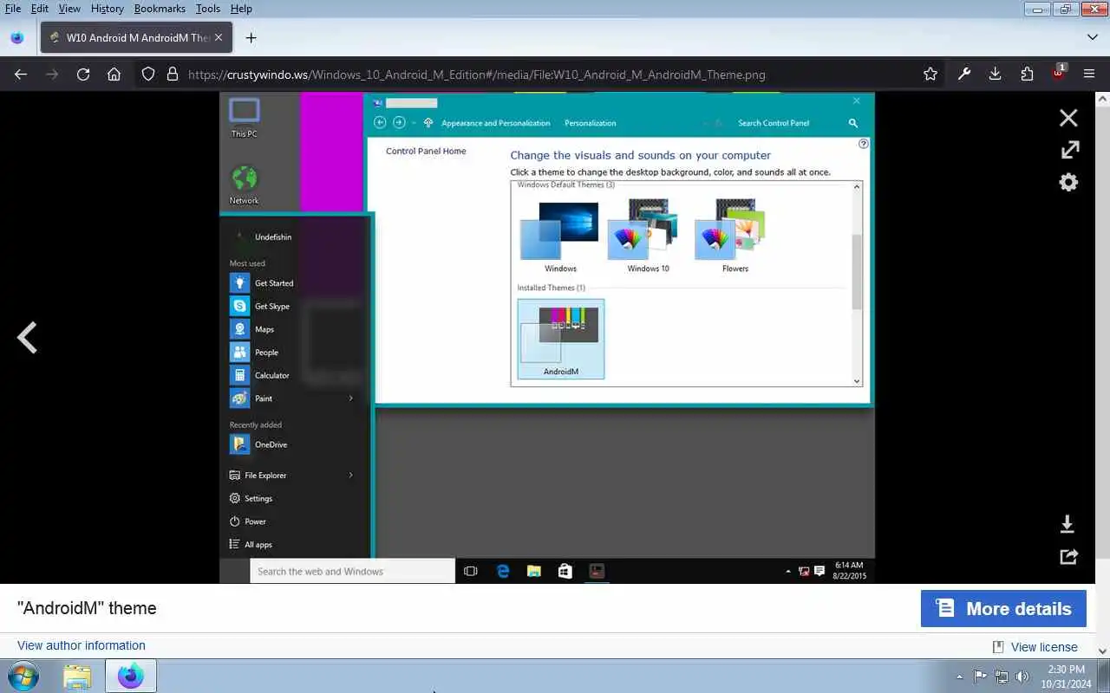The image size is (1110, 693).
Task: Reload the current page
Action: (83, 74)
